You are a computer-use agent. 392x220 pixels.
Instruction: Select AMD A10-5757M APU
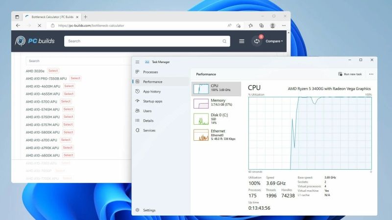tap(68, 125)
